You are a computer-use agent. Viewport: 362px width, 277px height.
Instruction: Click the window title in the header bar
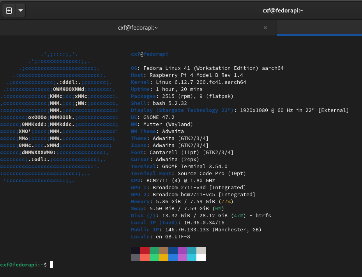(283, 11)
